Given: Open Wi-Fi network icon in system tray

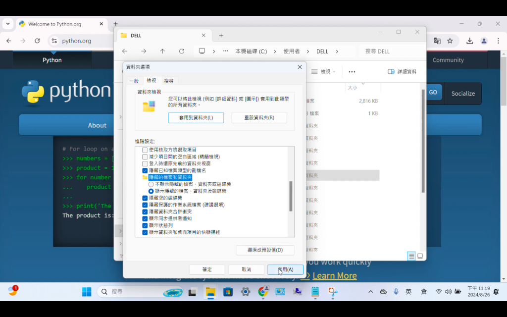Looking at the screenshot, I should pos(439,291).
